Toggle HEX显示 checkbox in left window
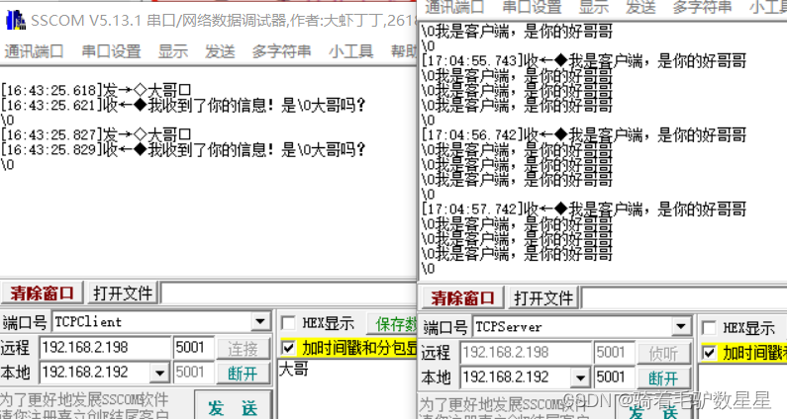787x419 pixels. [289, 323]
